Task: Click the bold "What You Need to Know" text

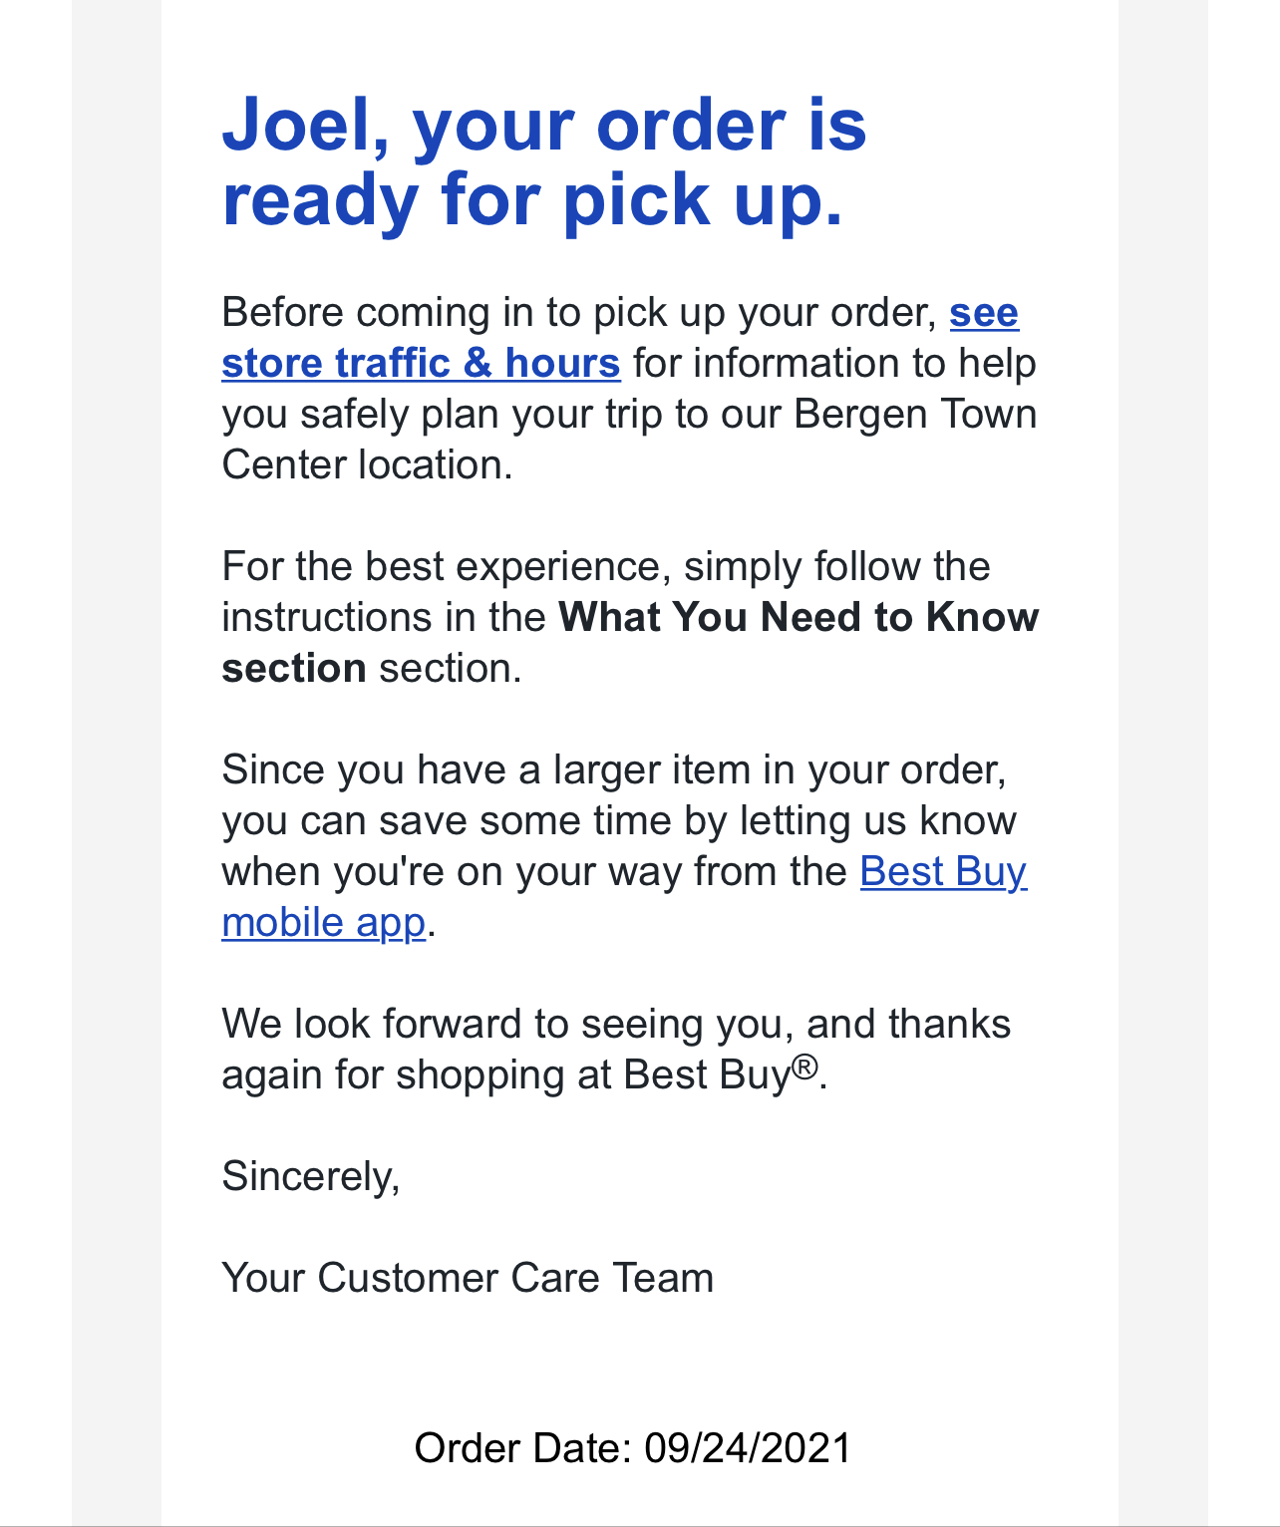Action: tap(799, 618)
